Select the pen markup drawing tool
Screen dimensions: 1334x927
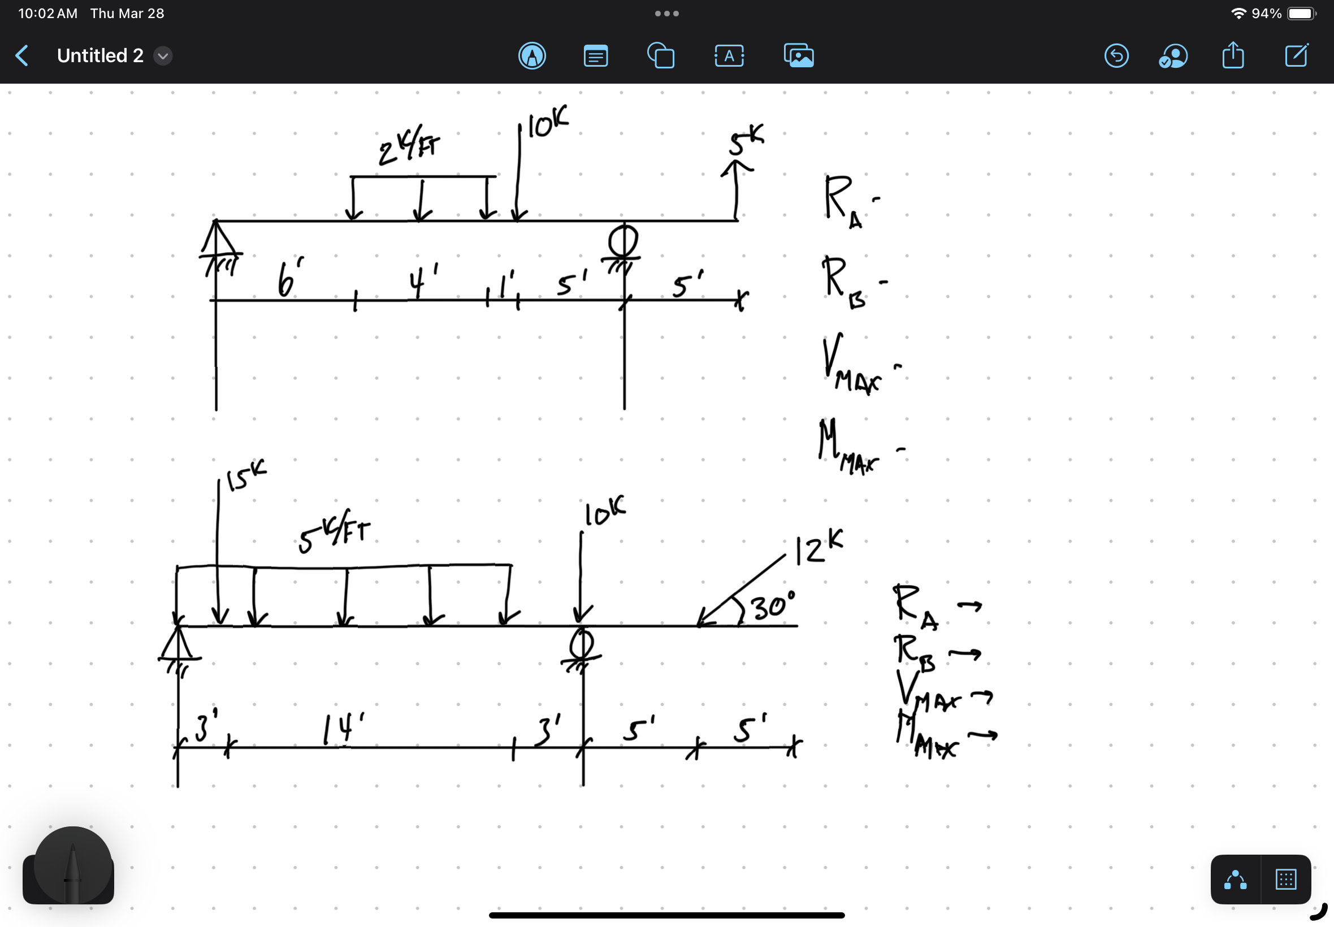pos(531,56)
